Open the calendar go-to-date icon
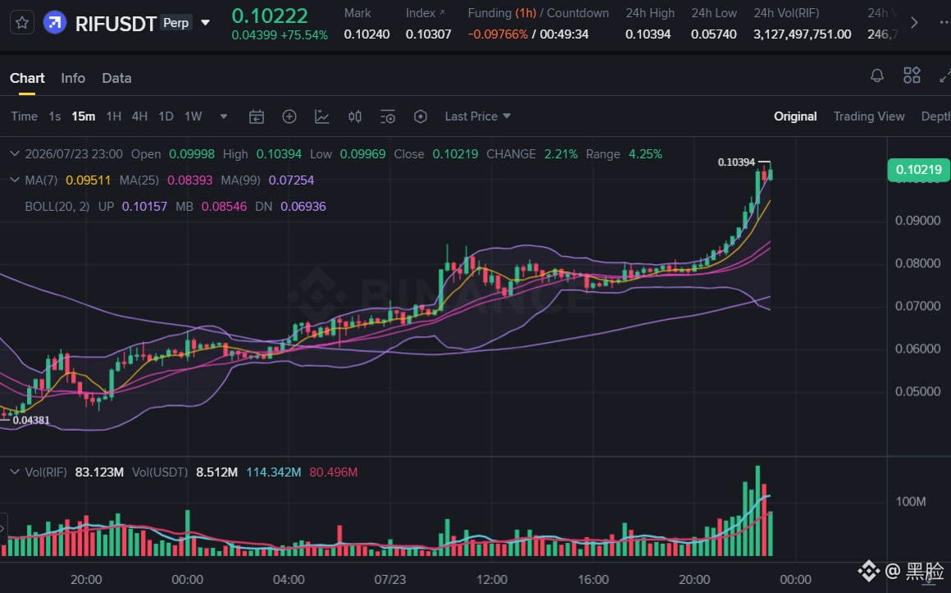 tap(257, 116)
